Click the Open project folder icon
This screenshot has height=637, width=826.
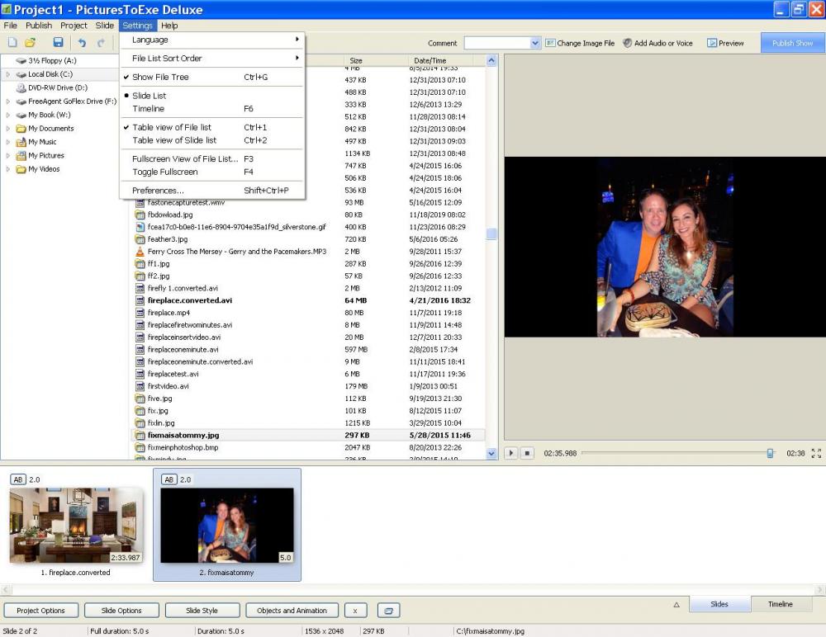31,43
